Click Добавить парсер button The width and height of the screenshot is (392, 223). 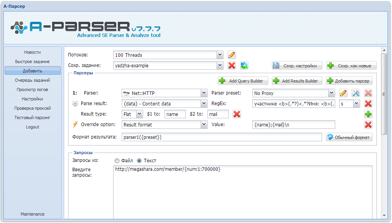(349, 81)
